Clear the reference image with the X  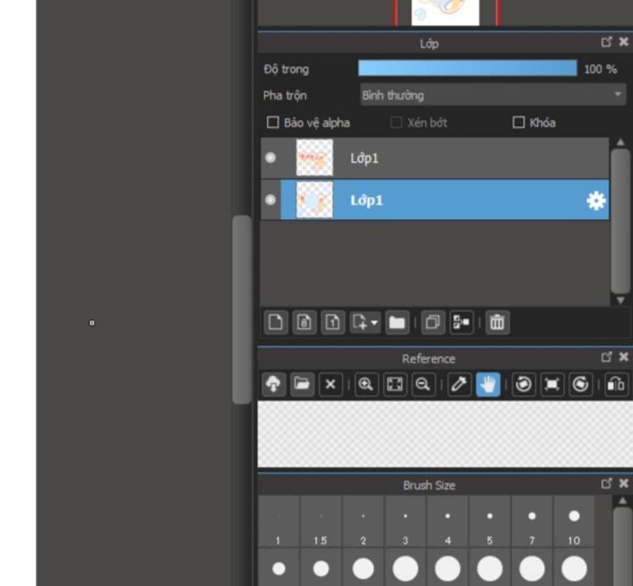coord(331,384)
